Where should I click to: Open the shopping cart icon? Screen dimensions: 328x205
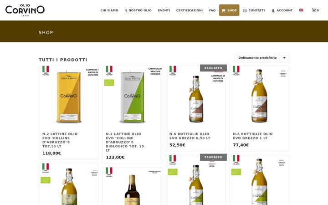[313, 10]
